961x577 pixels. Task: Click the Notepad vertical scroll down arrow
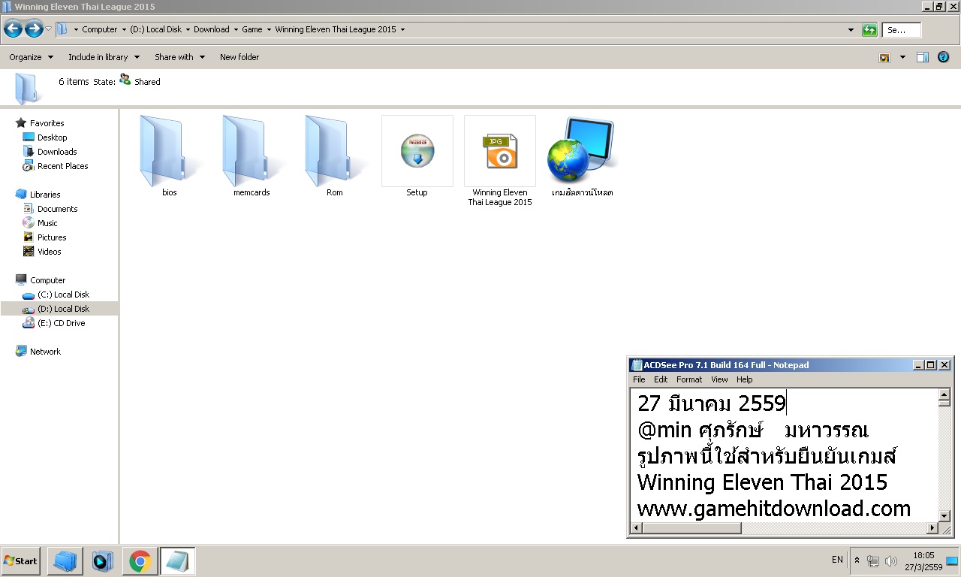[944, 515]
